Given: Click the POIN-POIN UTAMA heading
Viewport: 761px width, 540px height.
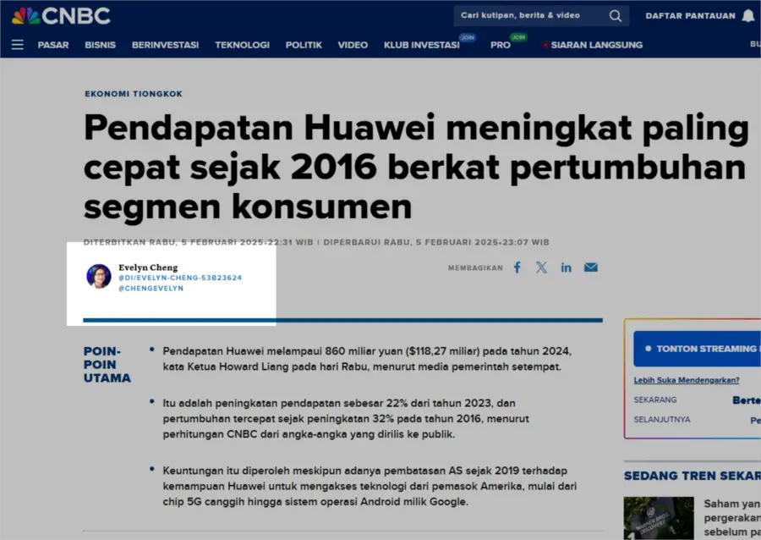Looking at the screenshot, I should point(107,365).
